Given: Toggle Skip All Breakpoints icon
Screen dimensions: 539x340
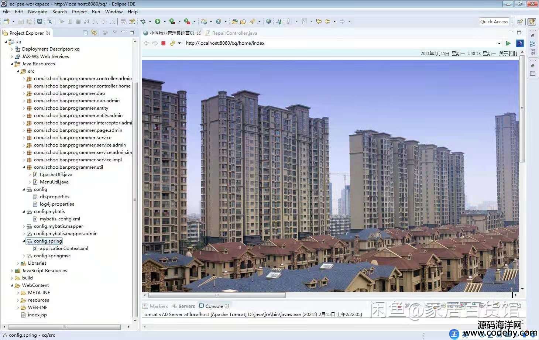Looking at the screenshot, I should [x=50, y=21].
